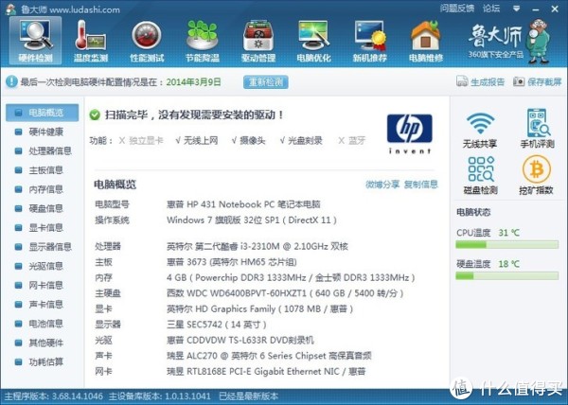568x405 pixels.
Task: Open the 驱动管理 driver management toolbox
Action: 258,41
